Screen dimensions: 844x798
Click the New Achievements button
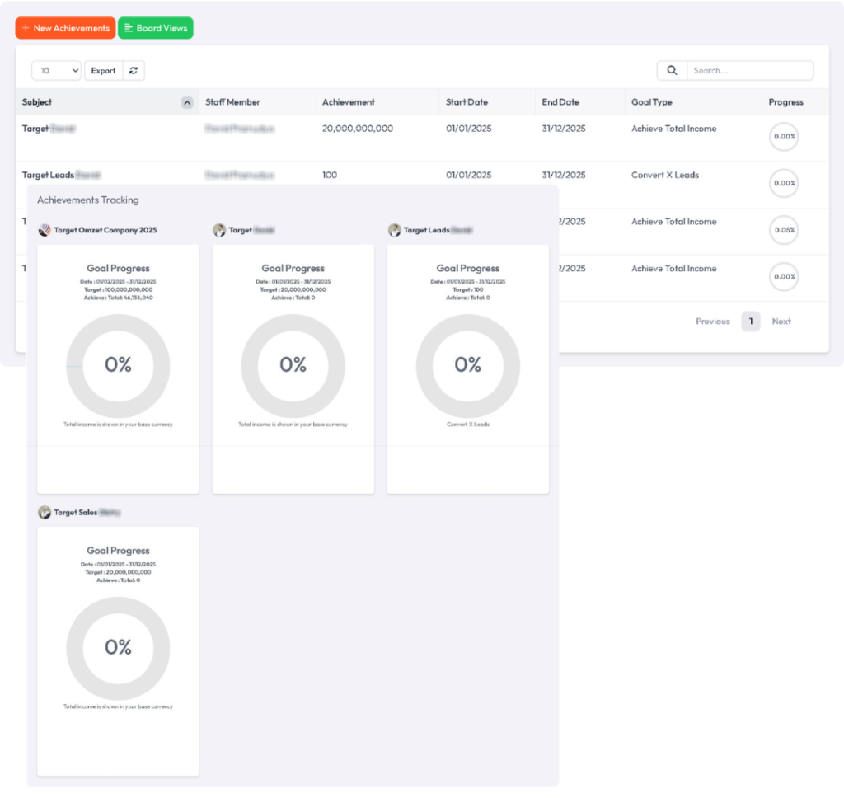tap(65, 28)
